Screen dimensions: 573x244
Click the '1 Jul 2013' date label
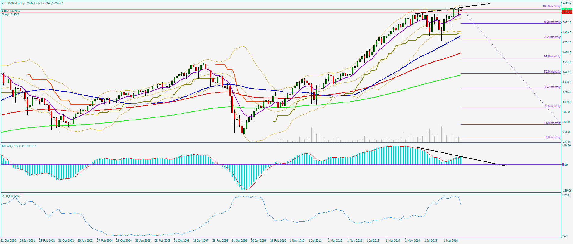tap(373, 241)
